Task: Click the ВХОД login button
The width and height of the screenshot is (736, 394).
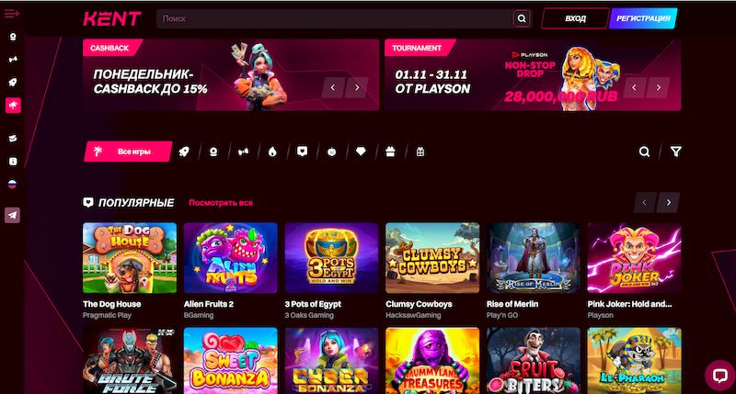Action: (x=575, y=18)
